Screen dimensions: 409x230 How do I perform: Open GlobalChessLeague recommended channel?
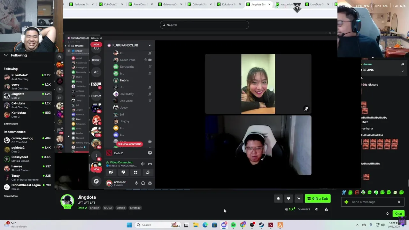point(27,187)
